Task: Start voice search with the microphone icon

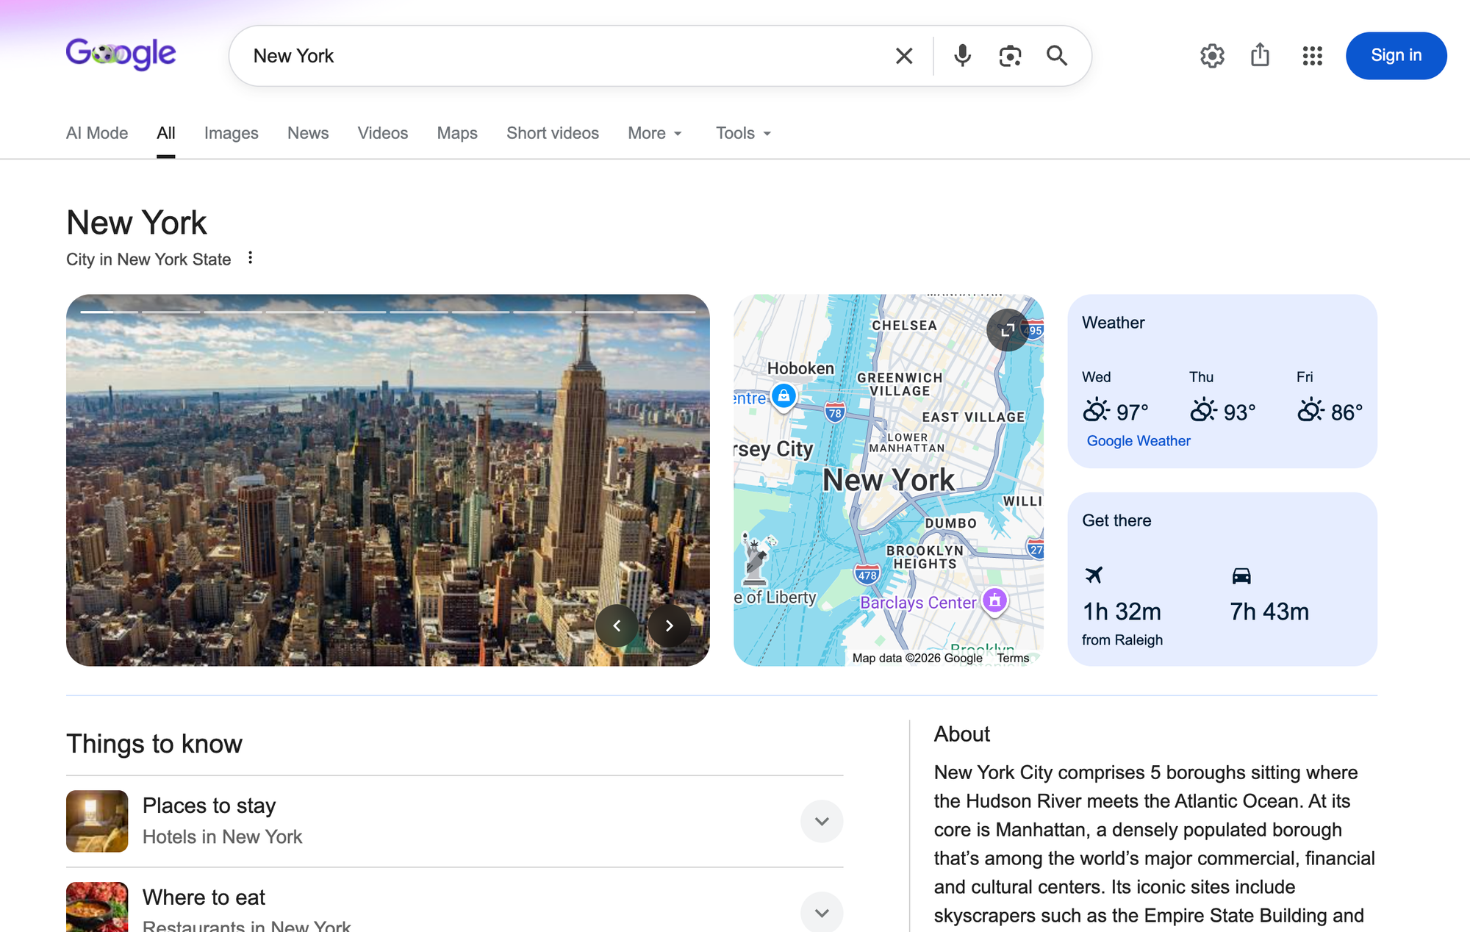Action: pyautogui.click(x=962, y=56)
